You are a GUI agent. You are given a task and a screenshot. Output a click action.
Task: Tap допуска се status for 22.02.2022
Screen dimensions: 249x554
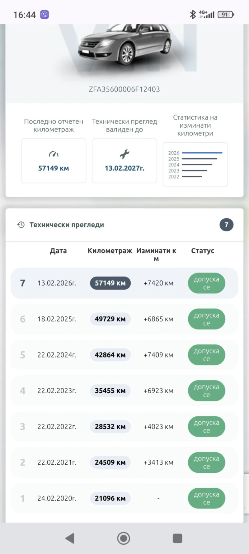[x=206, y=427]
